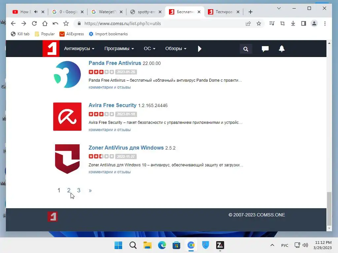Click the Panda logo thumbnail

[67, 74]
